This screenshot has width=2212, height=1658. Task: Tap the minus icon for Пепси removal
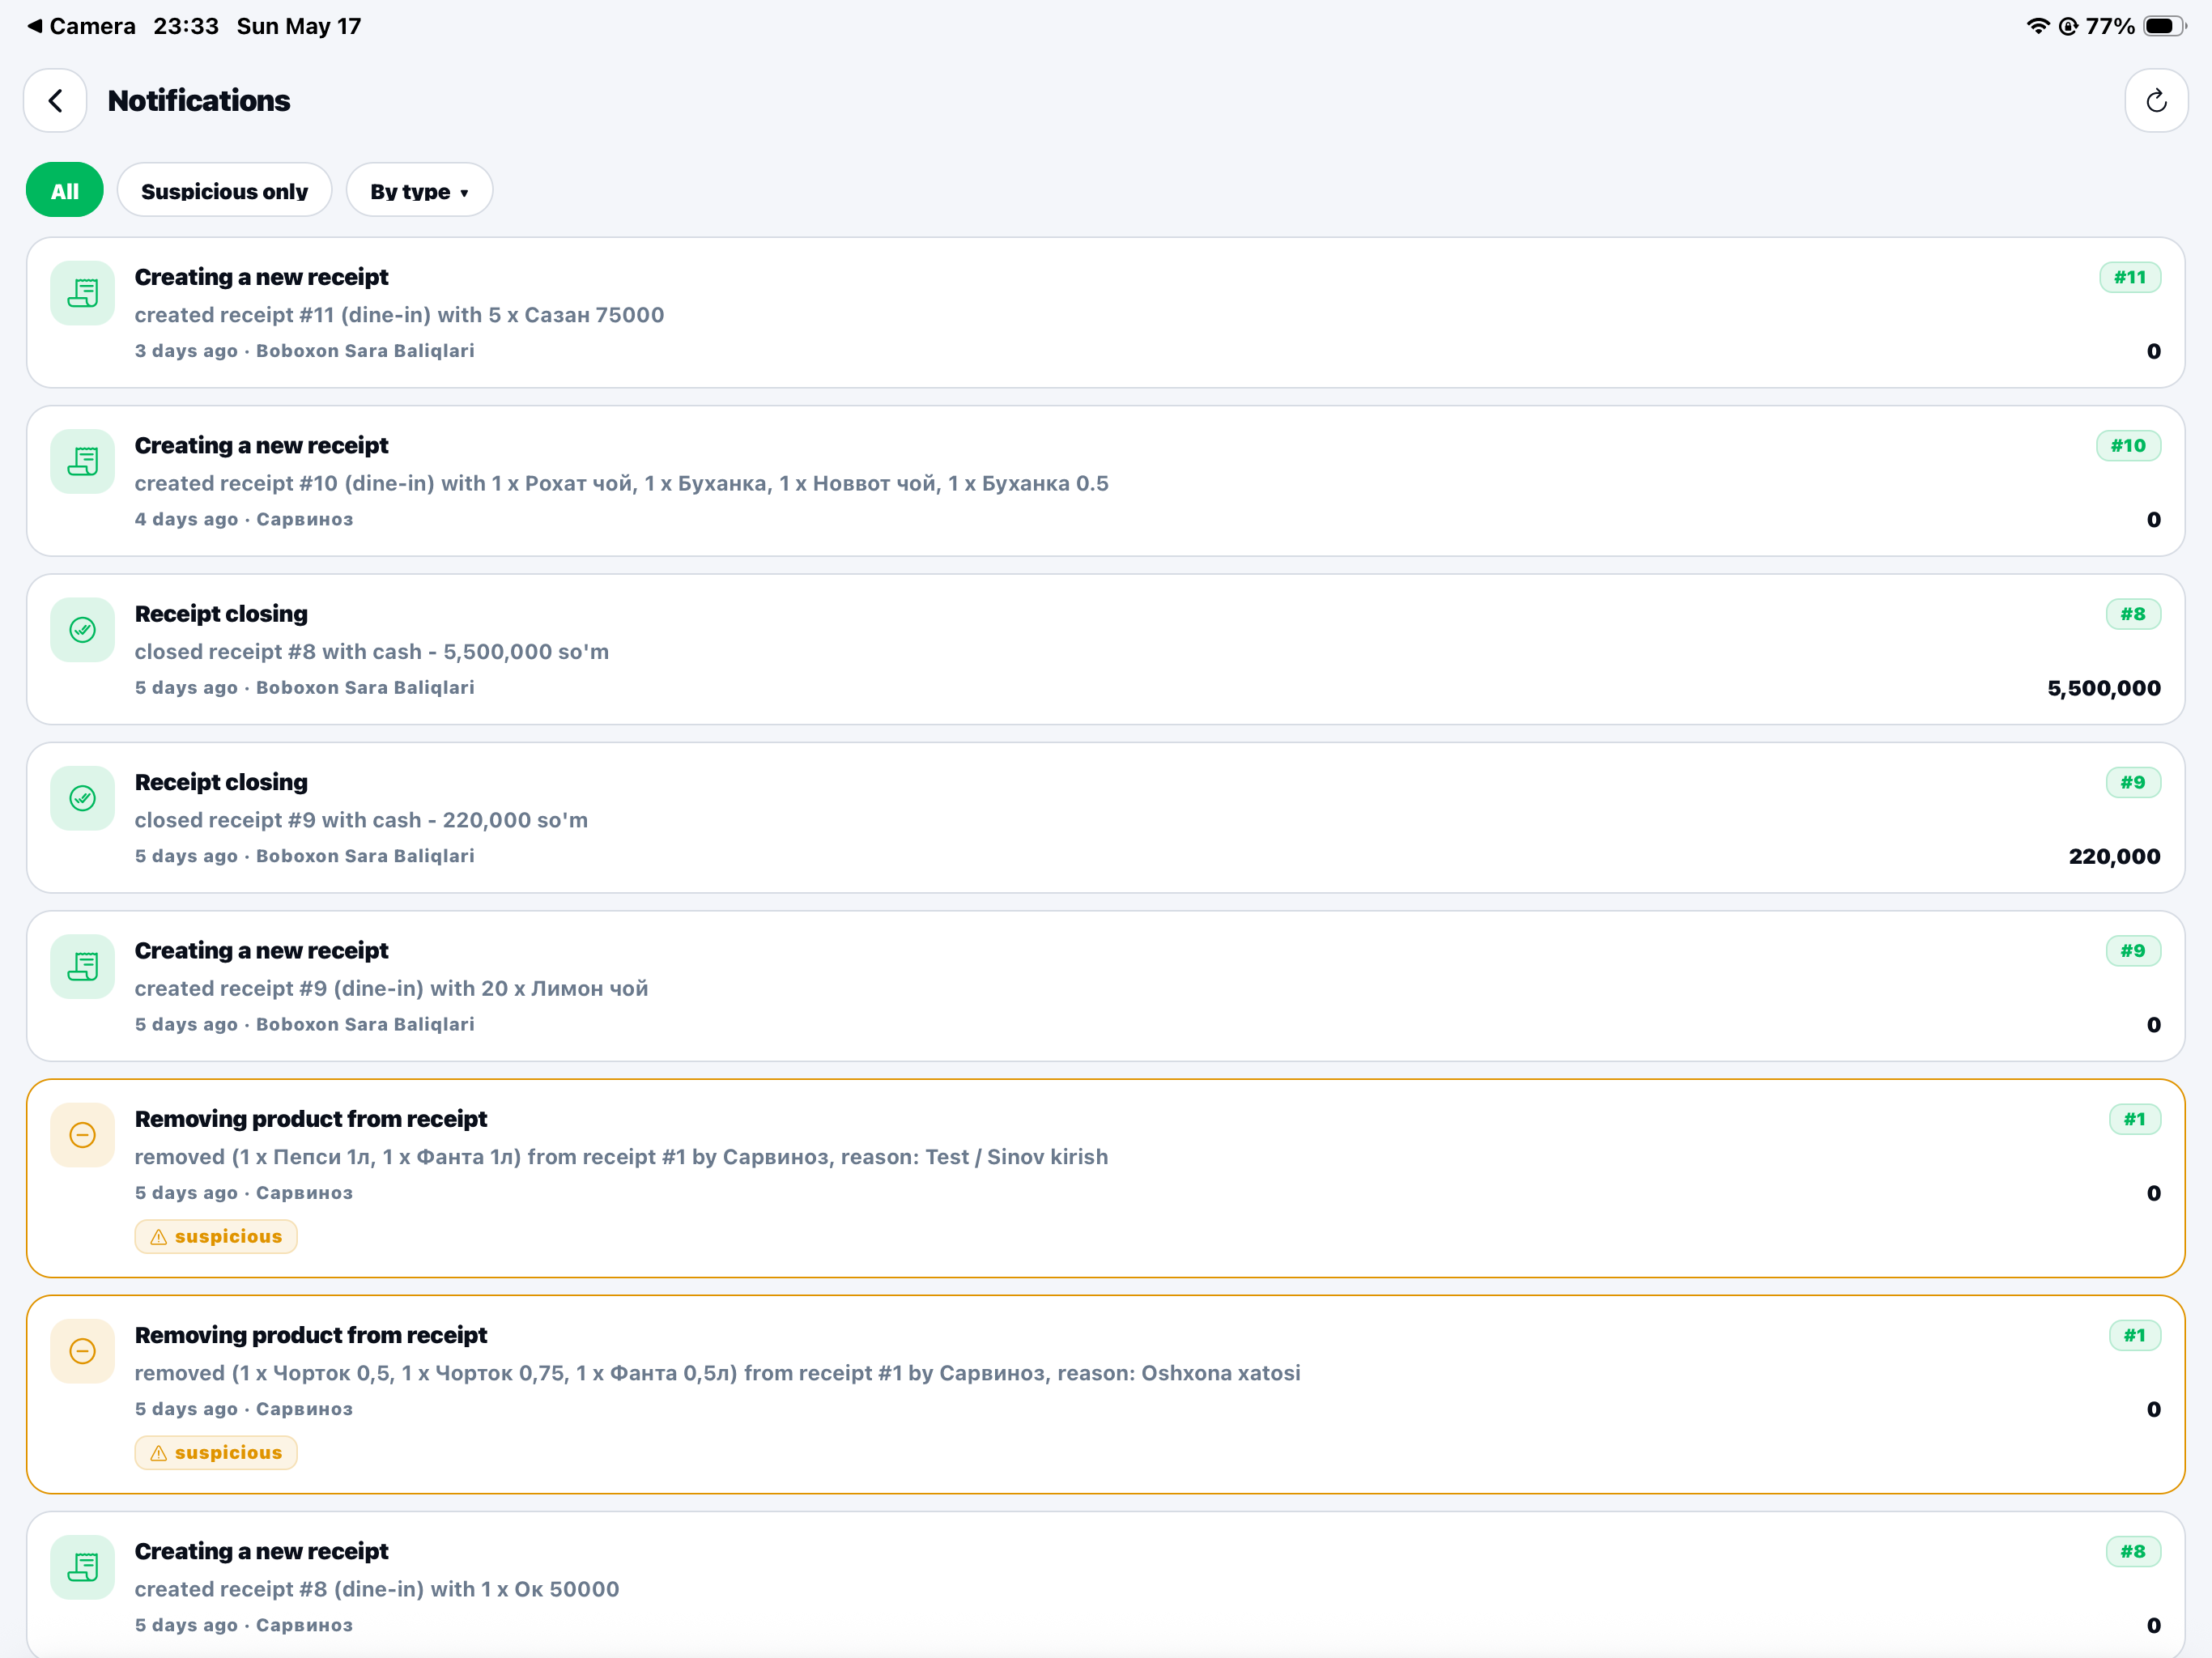[x=83, y=1135]
